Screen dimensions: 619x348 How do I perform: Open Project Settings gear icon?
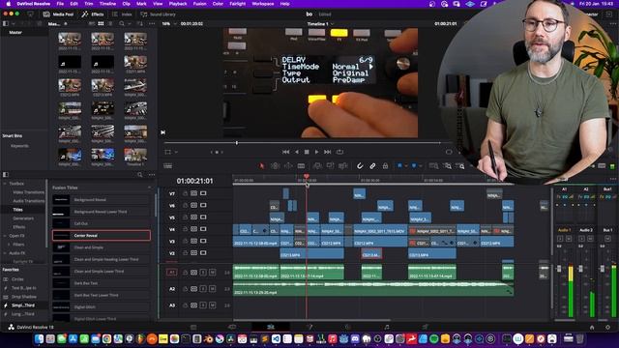[607, 328]
